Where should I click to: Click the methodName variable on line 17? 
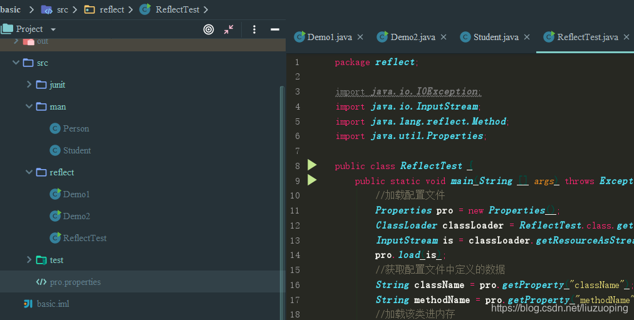(x=442, y=300)
